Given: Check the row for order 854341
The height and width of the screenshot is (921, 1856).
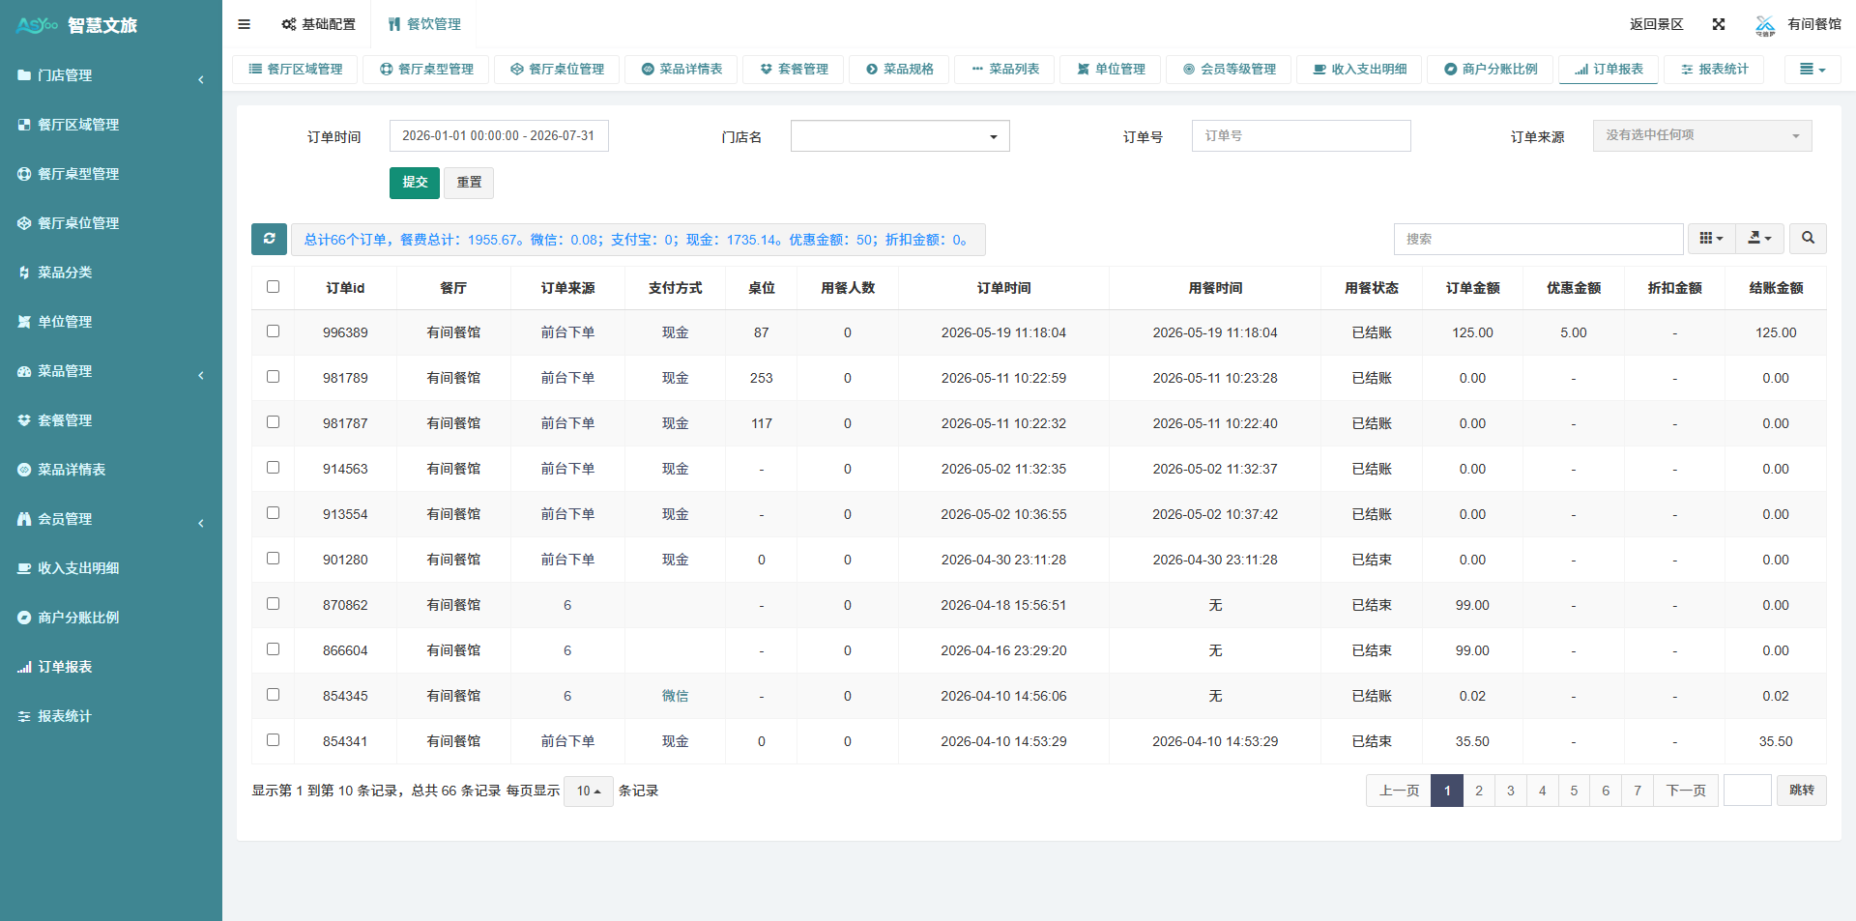Looking at the screenshot, I should 273,740.
